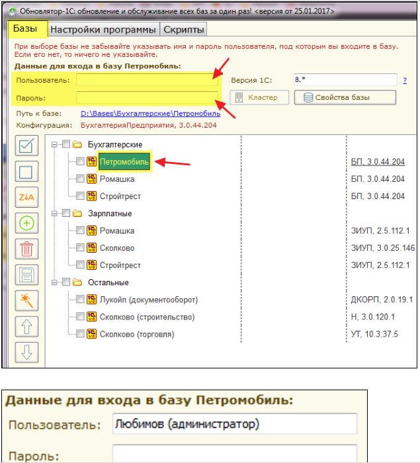Screen dimensions: 420x463
Task: Open Свойства базы button
Action: (x=345, y=97)
